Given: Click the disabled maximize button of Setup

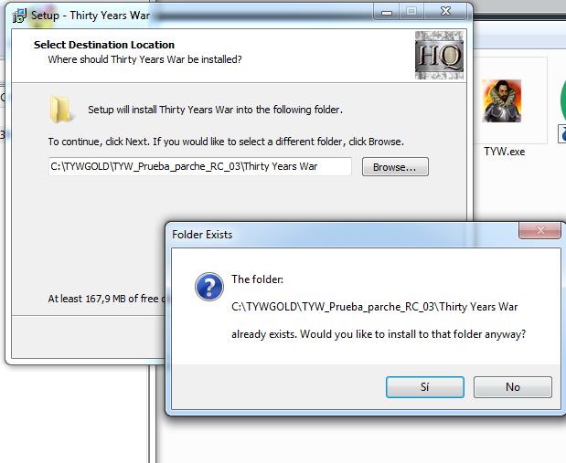Looking at the screenshot, I should 411,12.
